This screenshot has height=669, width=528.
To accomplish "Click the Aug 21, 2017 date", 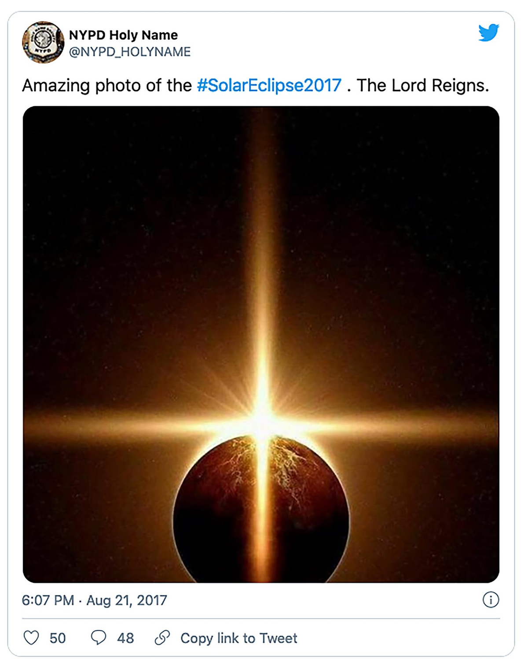I will [x=127, y=600].
